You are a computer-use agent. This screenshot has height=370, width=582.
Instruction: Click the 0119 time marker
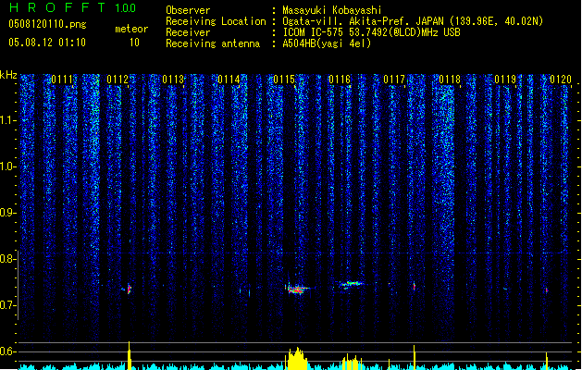point(505,80)
